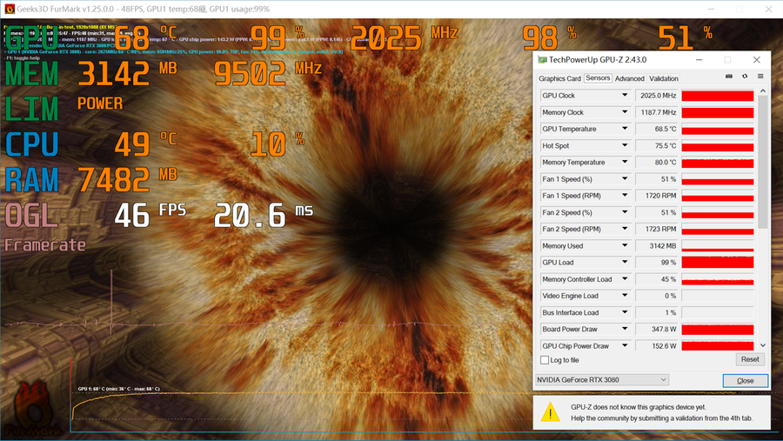Open the Hot Spot sensor dropdown
Viewport: 783px width, 441px height.
point(624,146)
